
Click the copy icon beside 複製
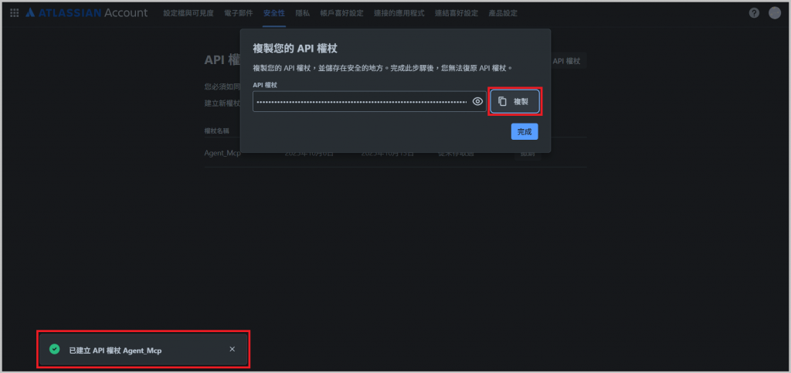click(502, 101)
